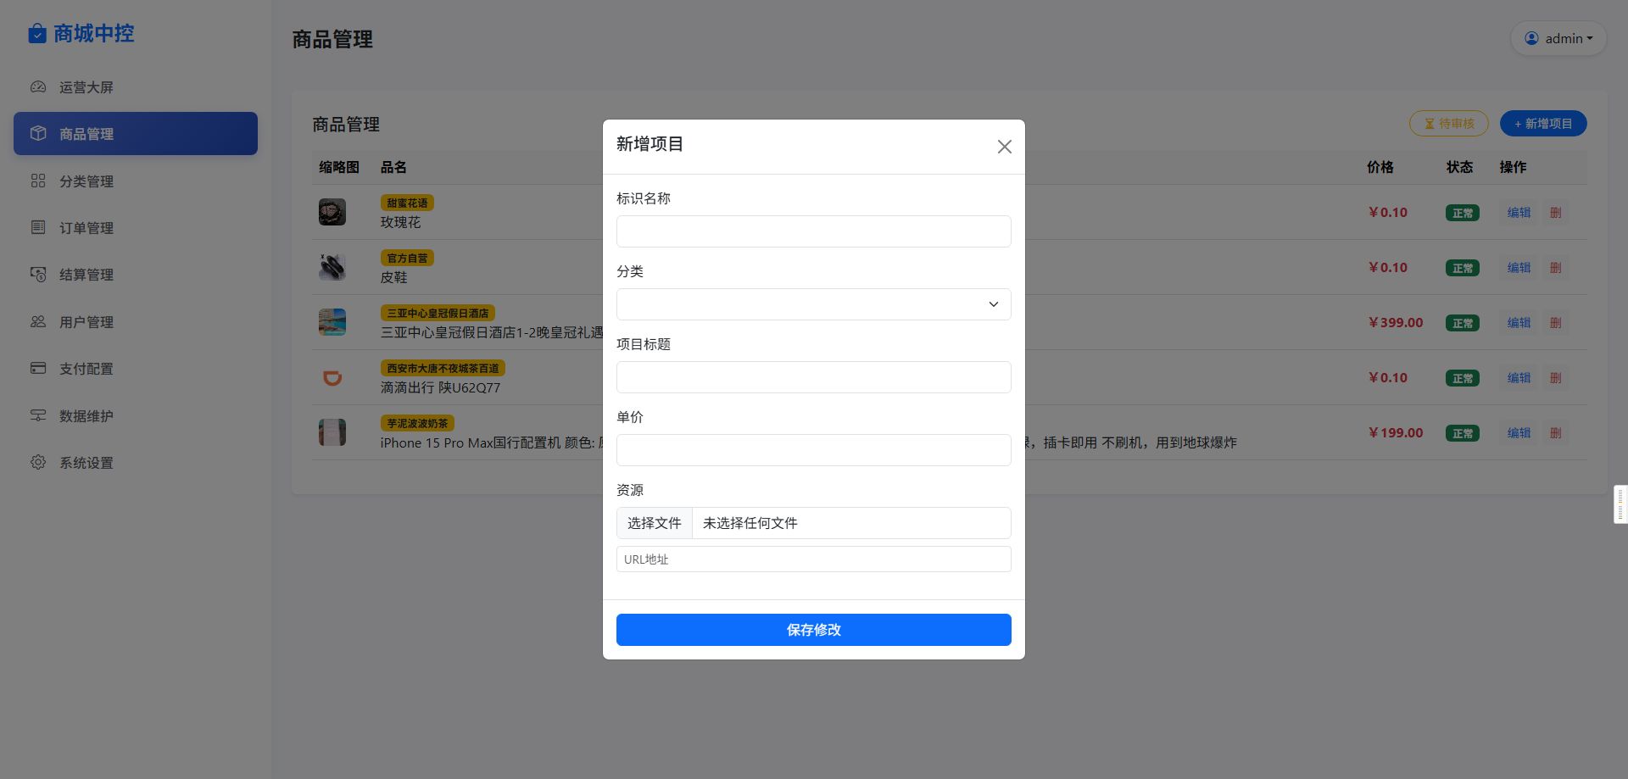
Task: Open 支付配置 in the sidebar
Action: click(x=136, y=369)
